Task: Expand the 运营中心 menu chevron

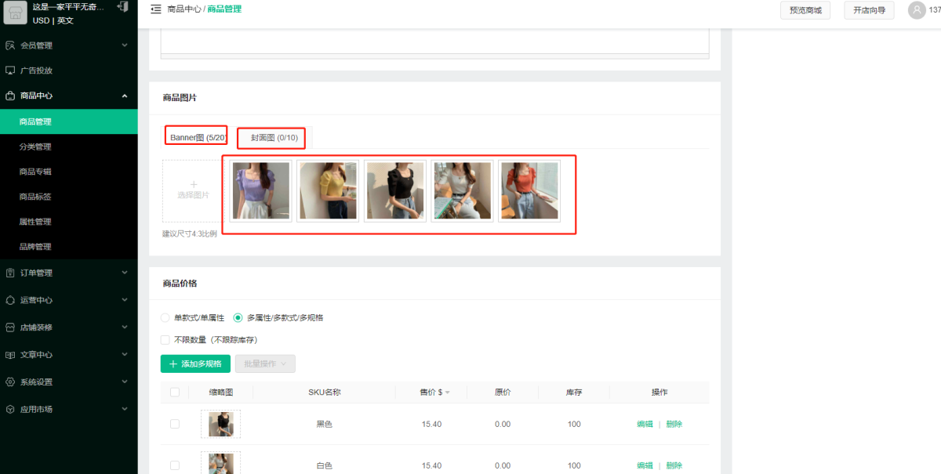Action: [125, 300]
